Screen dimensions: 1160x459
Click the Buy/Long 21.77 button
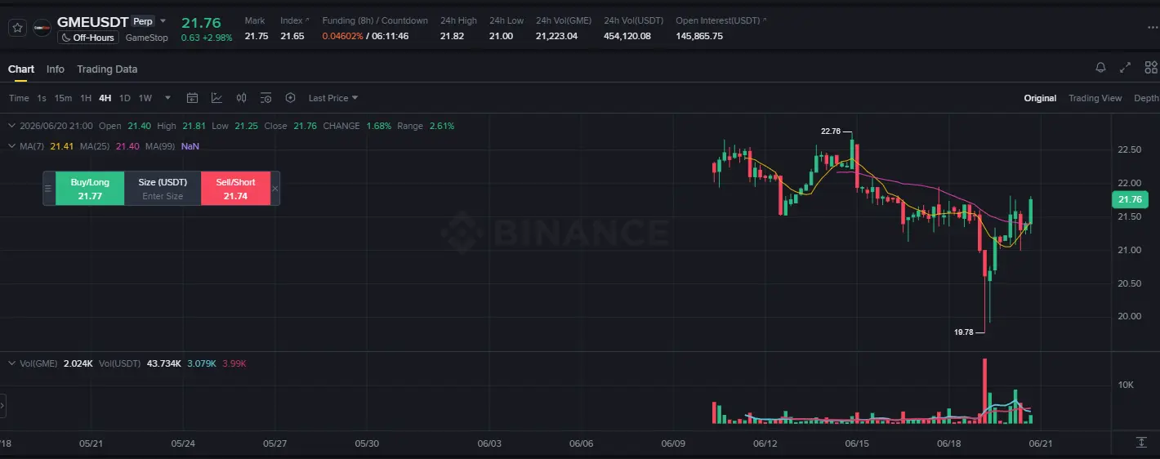coord(90,189)
